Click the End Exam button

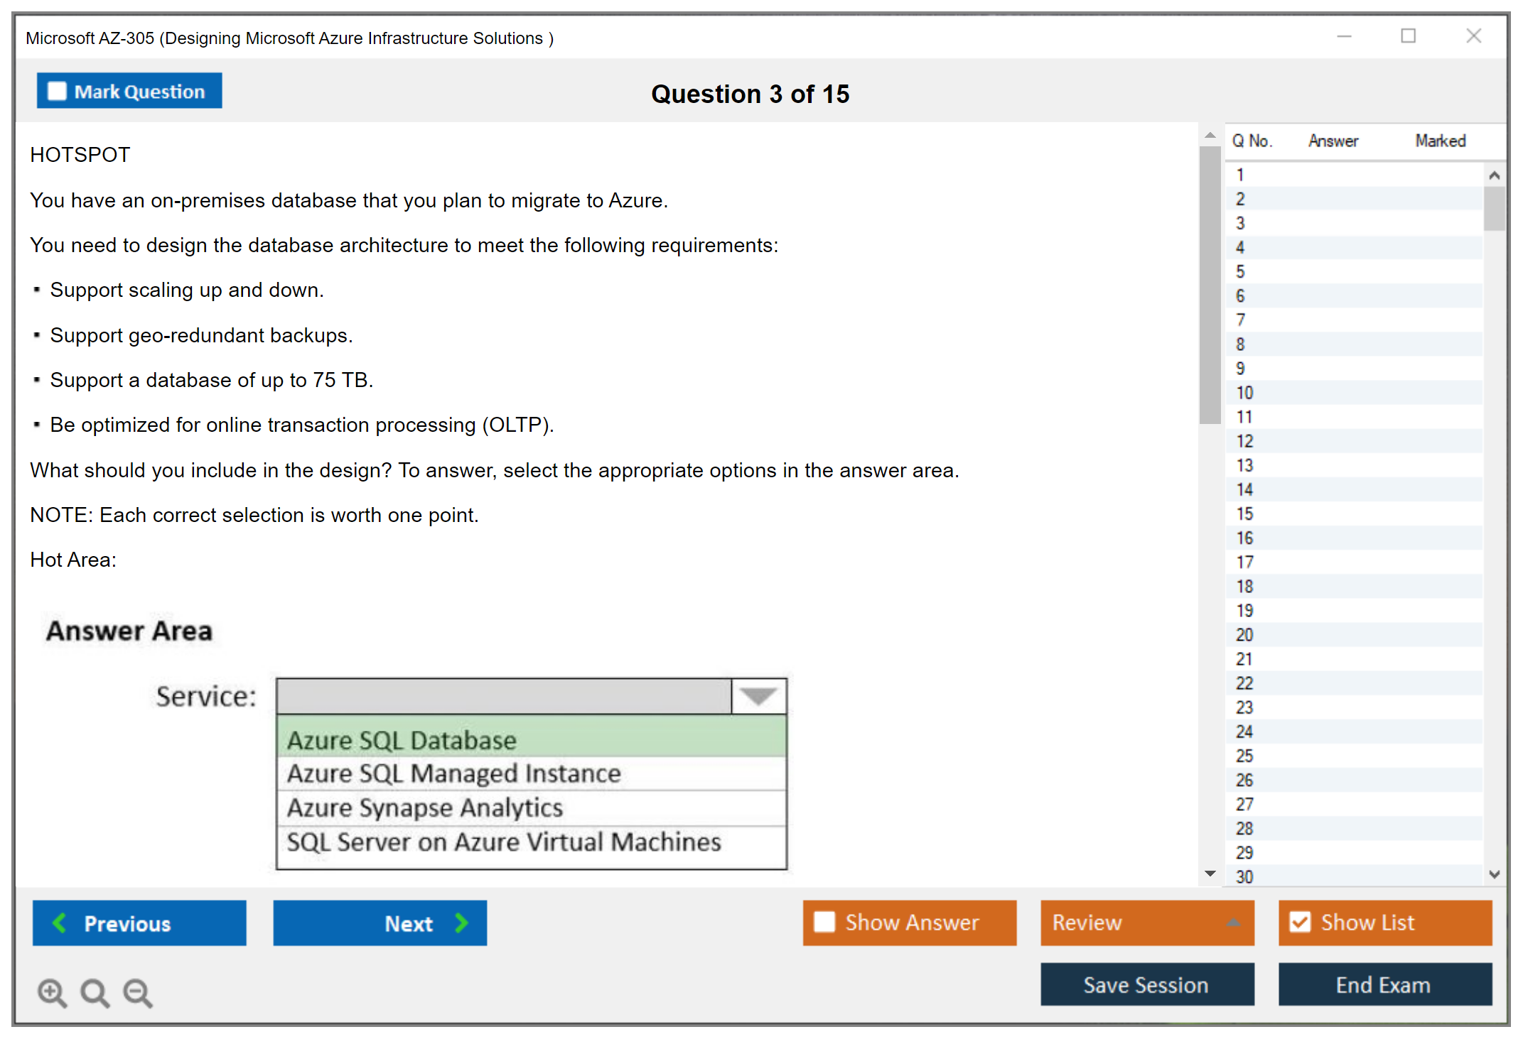coord(1384,984)
